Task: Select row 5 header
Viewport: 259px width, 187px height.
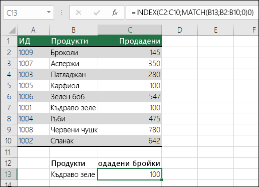Action: click(9, 86)
